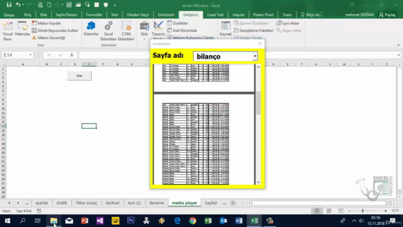Switch to Page Layout view
Screen dimensions: 403x227
click(x=329, y=211)
